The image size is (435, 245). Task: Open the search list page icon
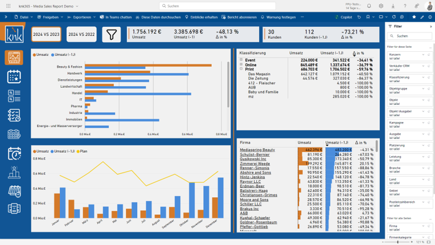(14, 96)
